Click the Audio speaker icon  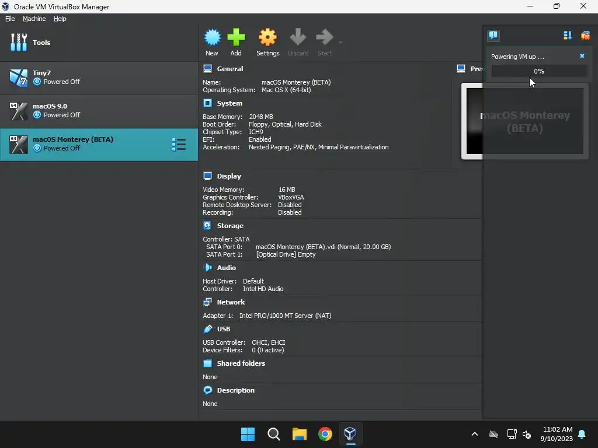[207, 267]
